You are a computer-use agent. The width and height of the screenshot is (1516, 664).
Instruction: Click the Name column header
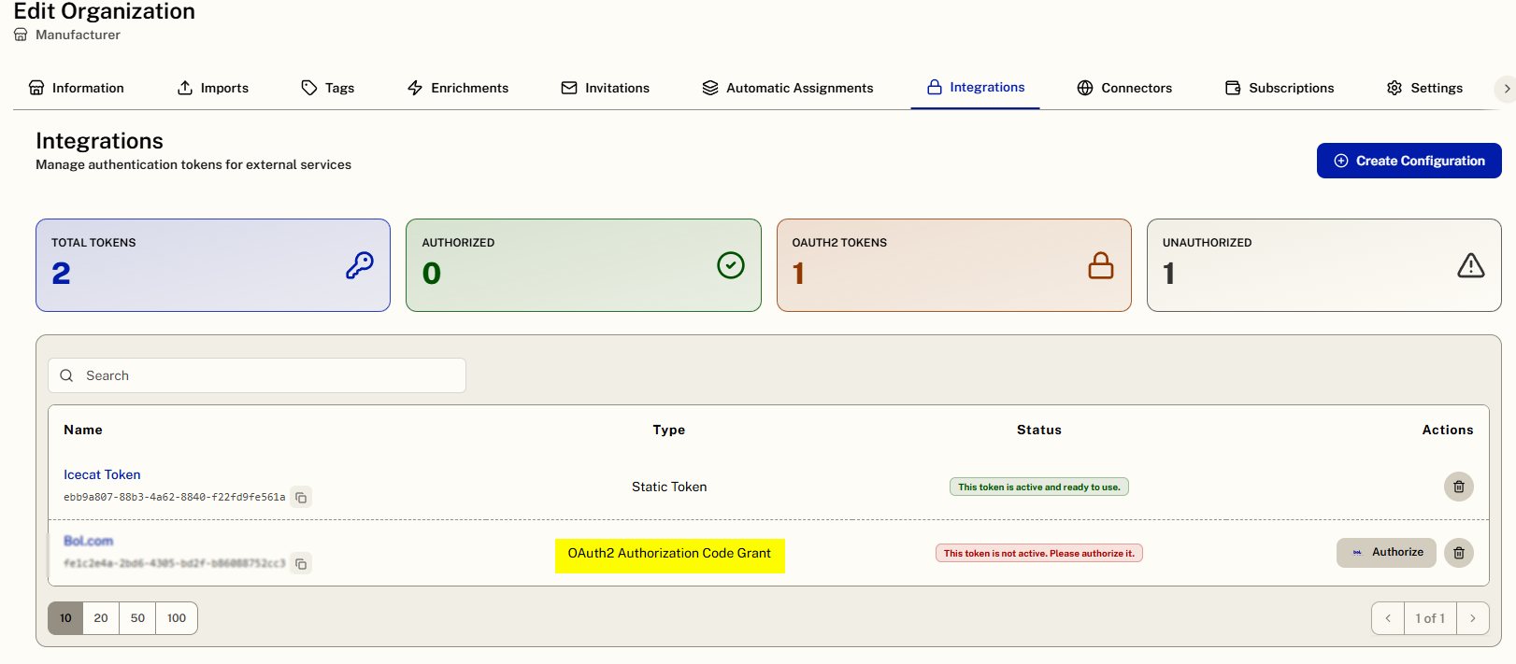coord(83,430)
